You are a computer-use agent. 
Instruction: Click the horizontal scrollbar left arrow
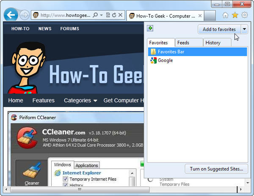pos(6,190)
